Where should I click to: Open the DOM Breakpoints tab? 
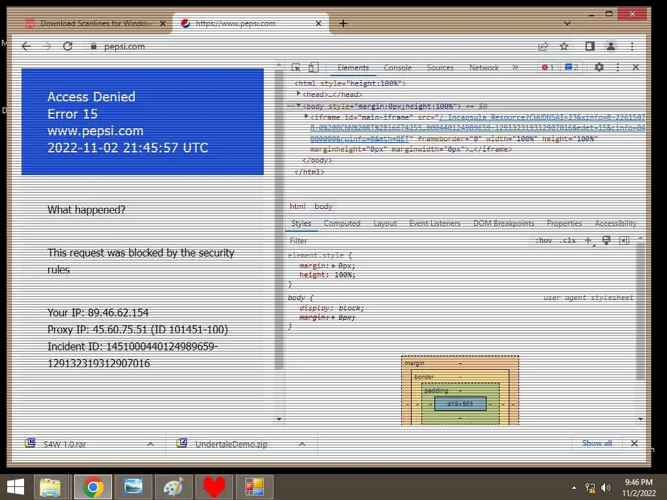(504, 223)
